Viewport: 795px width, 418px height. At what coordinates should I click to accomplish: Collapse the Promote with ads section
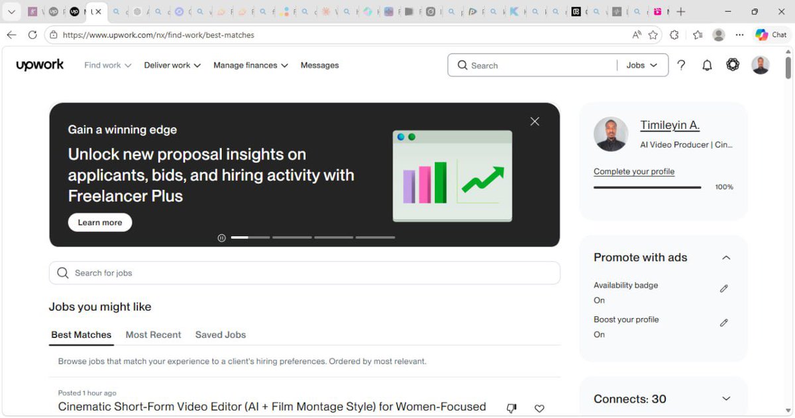point(726,258)
